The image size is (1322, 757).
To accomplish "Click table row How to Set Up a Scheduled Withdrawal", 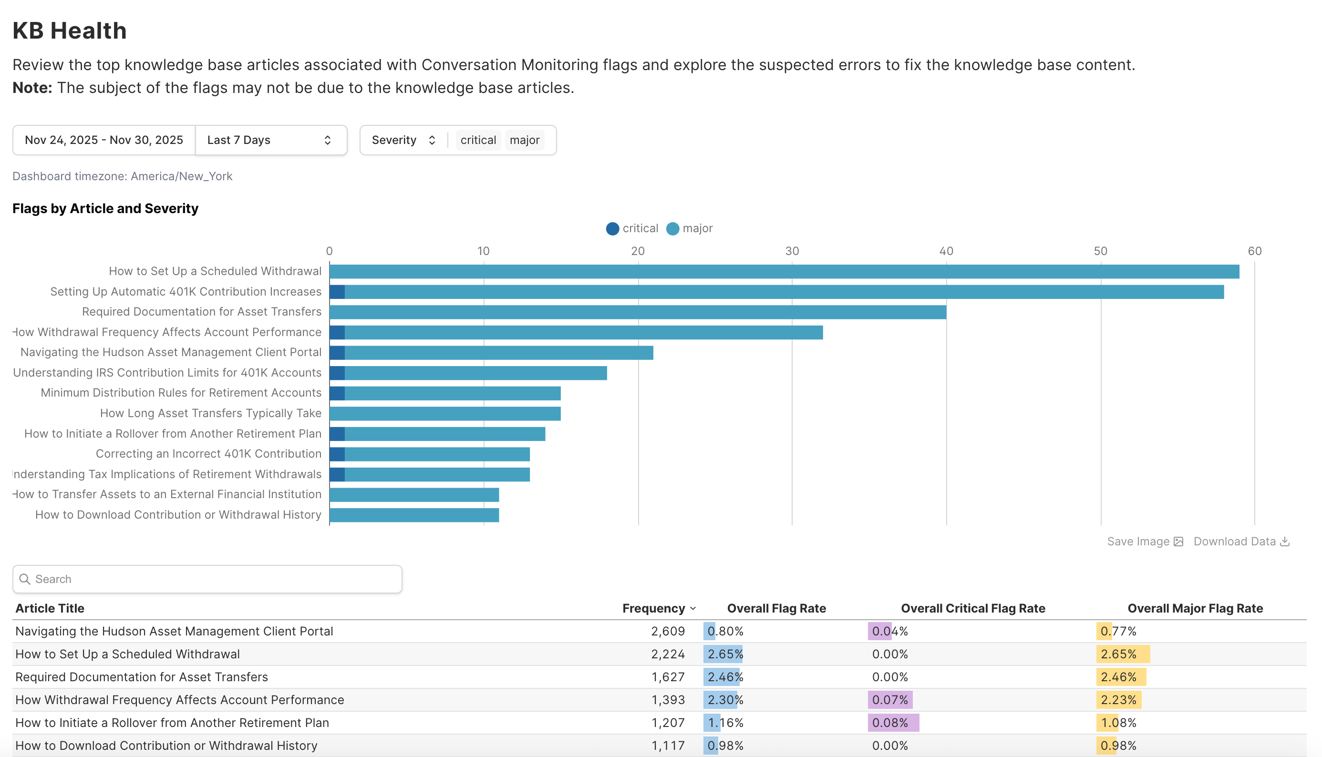I will 660,654.
